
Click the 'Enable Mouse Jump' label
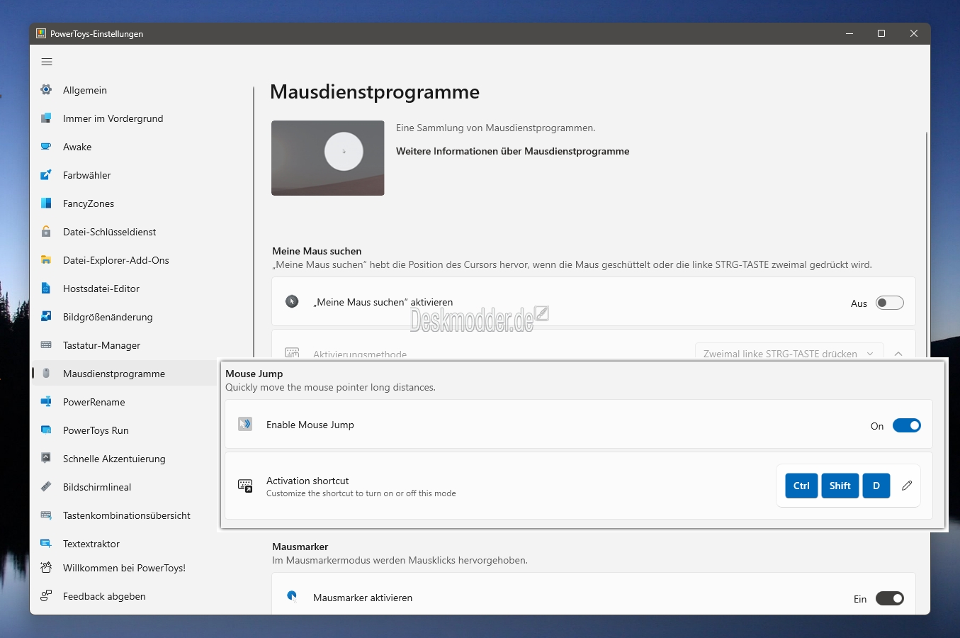point(310,425)
